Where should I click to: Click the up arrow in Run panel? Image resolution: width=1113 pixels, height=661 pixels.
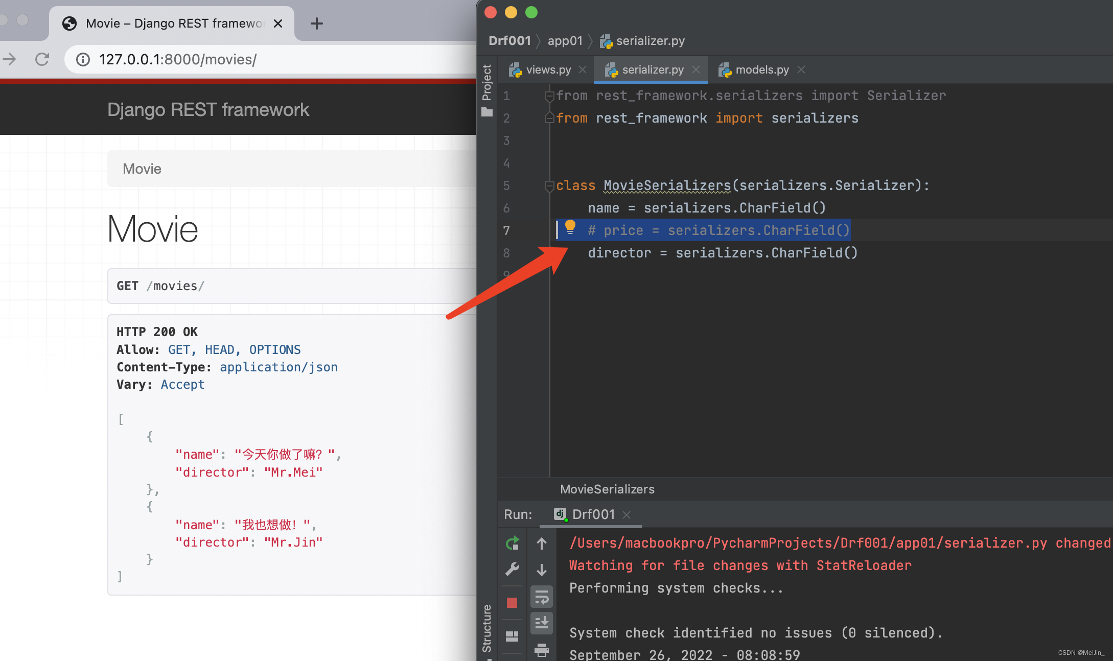click(x=542, y=544)
